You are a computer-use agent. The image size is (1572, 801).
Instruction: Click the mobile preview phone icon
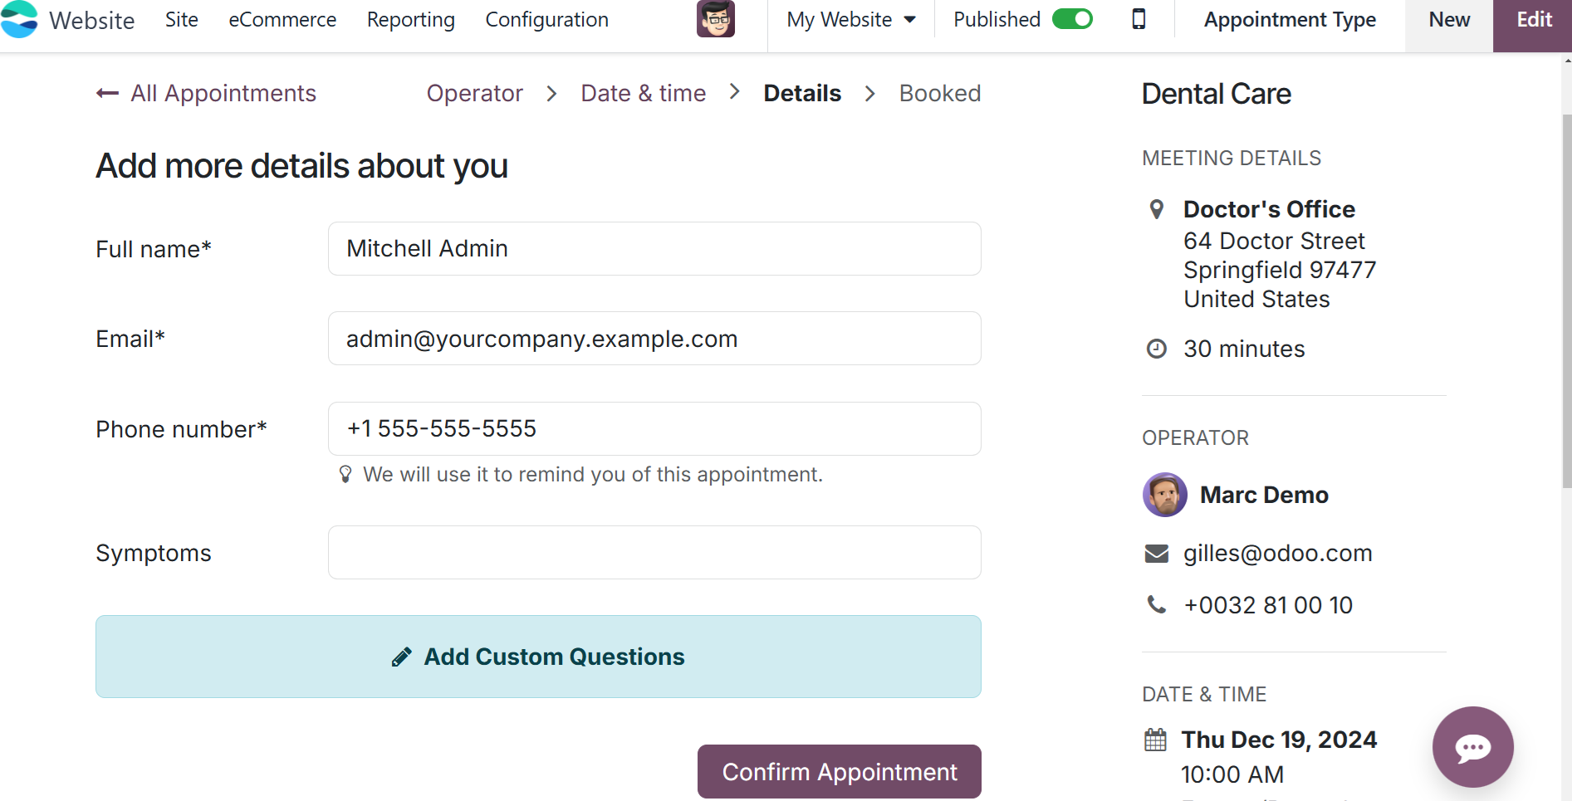click(x=1139, y=19)
